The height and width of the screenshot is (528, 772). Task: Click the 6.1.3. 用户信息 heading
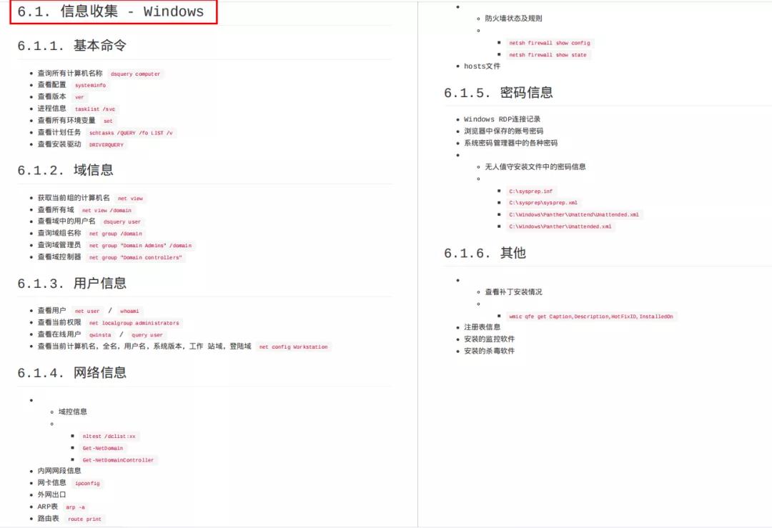click(72, 284)
